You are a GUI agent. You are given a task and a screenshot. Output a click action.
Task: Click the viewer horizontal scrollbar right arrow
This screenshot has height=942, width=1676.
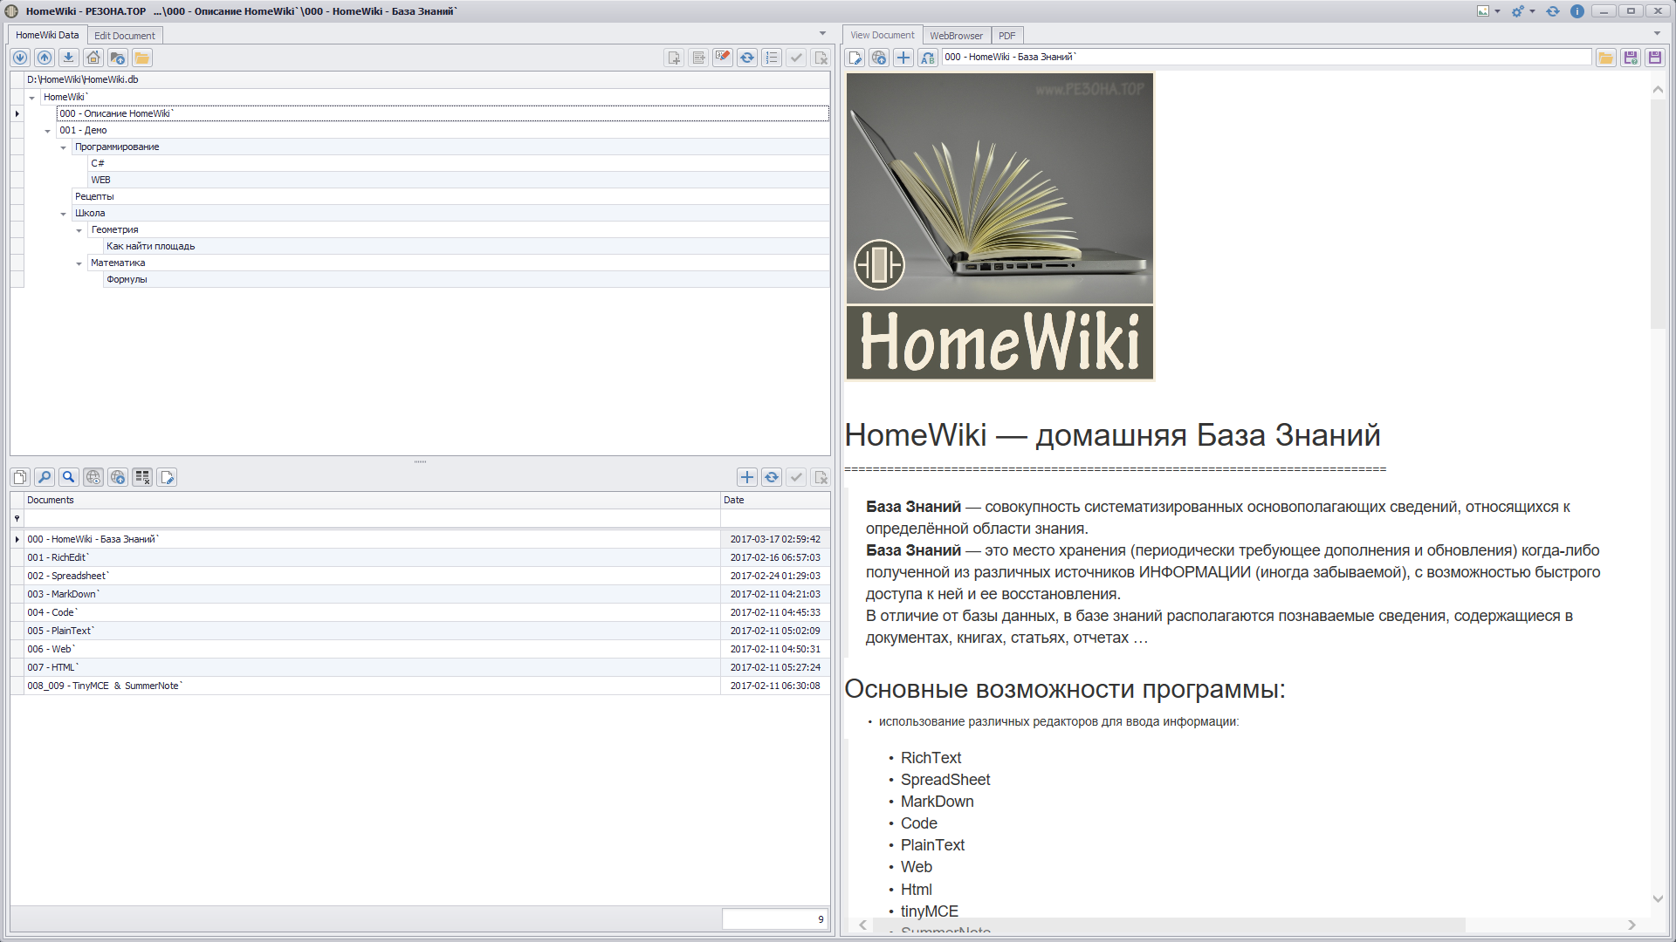(1631, 925)
